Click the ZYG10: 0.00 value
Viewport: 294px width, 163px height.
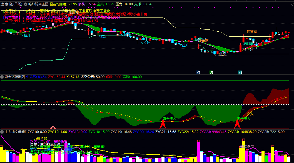(x=37, y=132)
